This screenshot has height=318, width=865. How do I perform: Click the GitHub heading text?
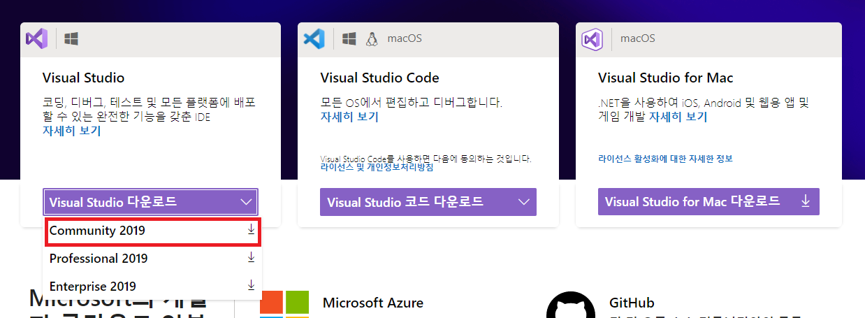pos(632,303)
